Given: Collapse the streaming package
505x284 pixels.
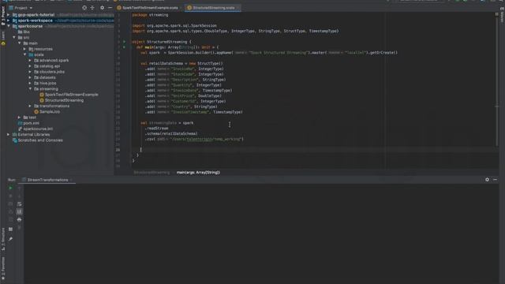Looking at the screenshot, I should point(30,89).
